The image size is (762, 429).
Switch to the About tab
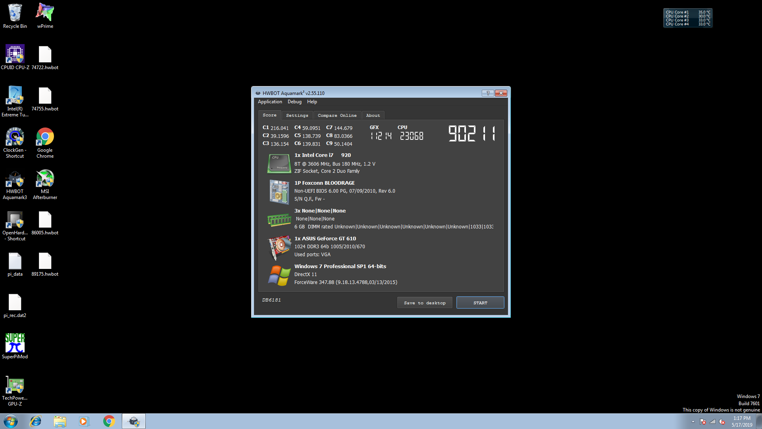(x=373, y=115)
